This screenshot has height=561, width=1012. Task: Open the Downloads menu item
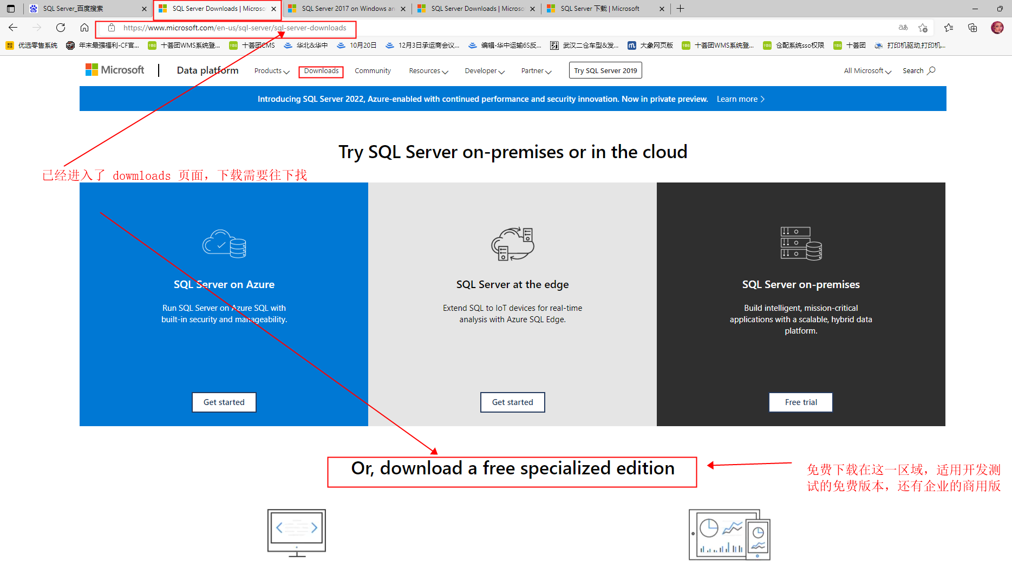321,71
